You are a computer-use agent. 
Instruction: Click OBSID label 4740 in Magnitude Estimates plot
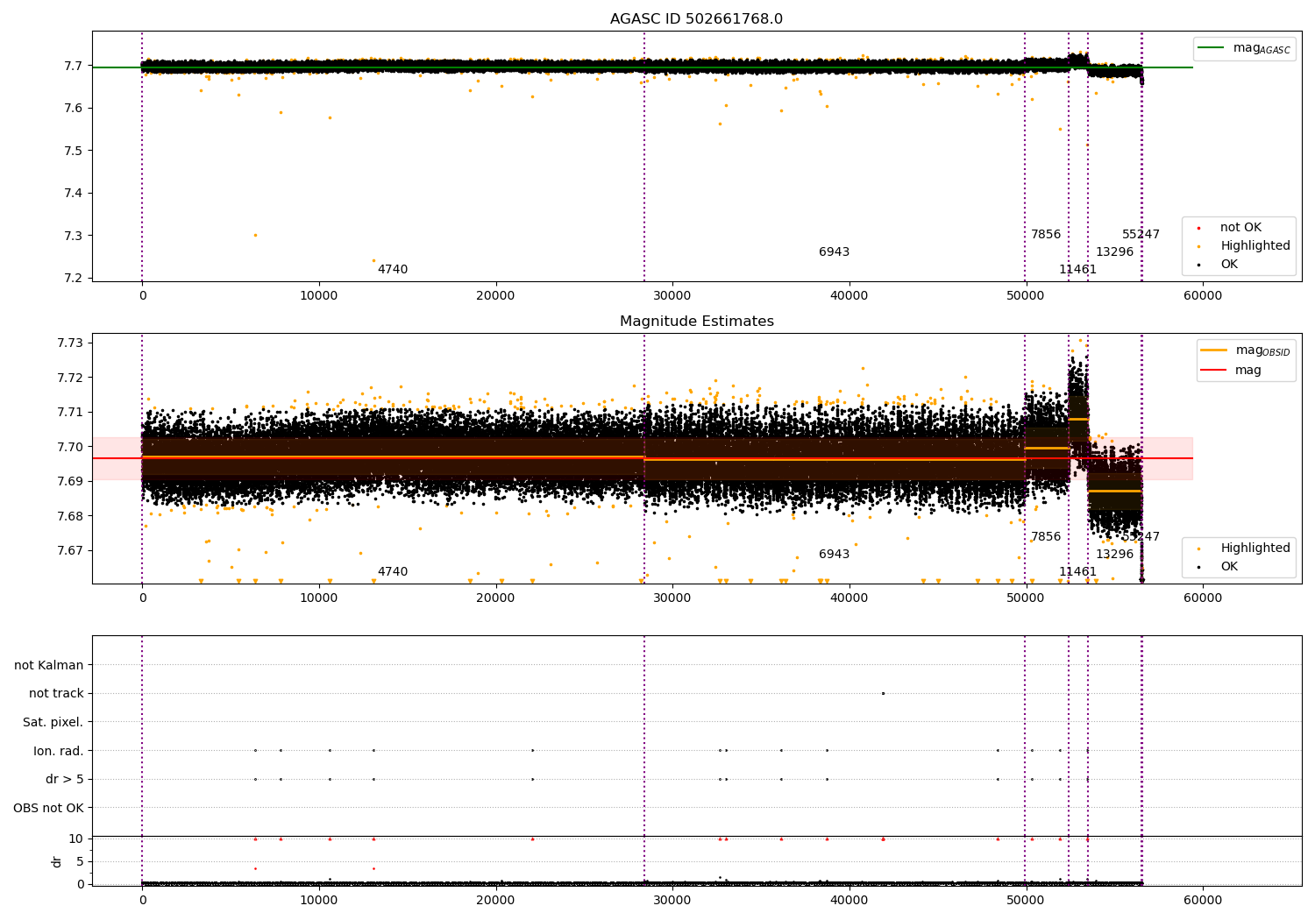[x=392, y=572]
